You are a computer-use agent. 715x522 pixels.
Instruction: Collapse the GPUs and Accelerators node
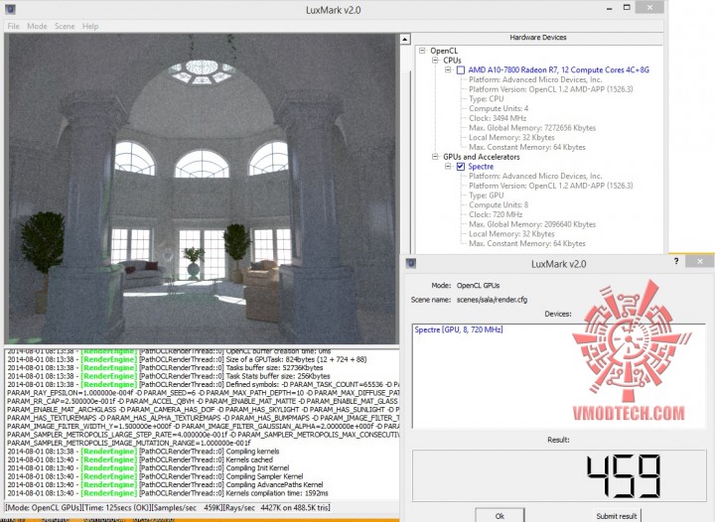(x=435, y=157)
